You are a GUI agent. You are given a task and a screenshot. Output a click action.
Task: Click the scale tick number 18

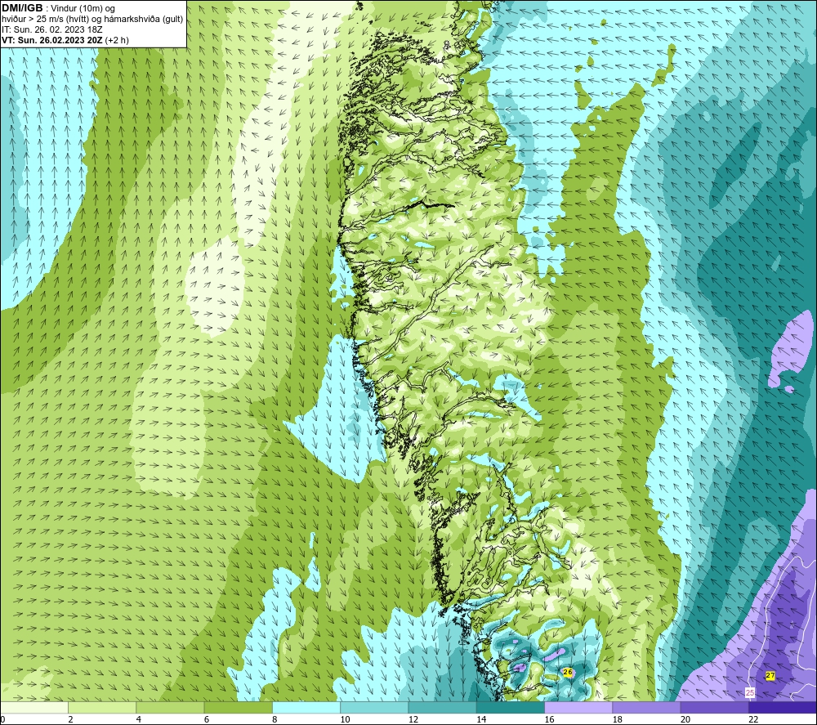618,719
